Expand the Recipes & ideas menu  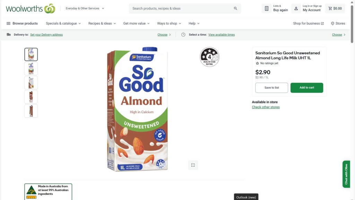pos(102,23)
